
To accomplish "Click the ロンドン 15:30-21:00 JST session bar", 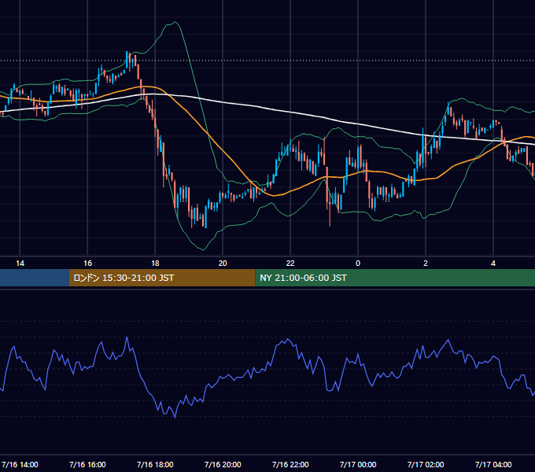I will point(162,278).
